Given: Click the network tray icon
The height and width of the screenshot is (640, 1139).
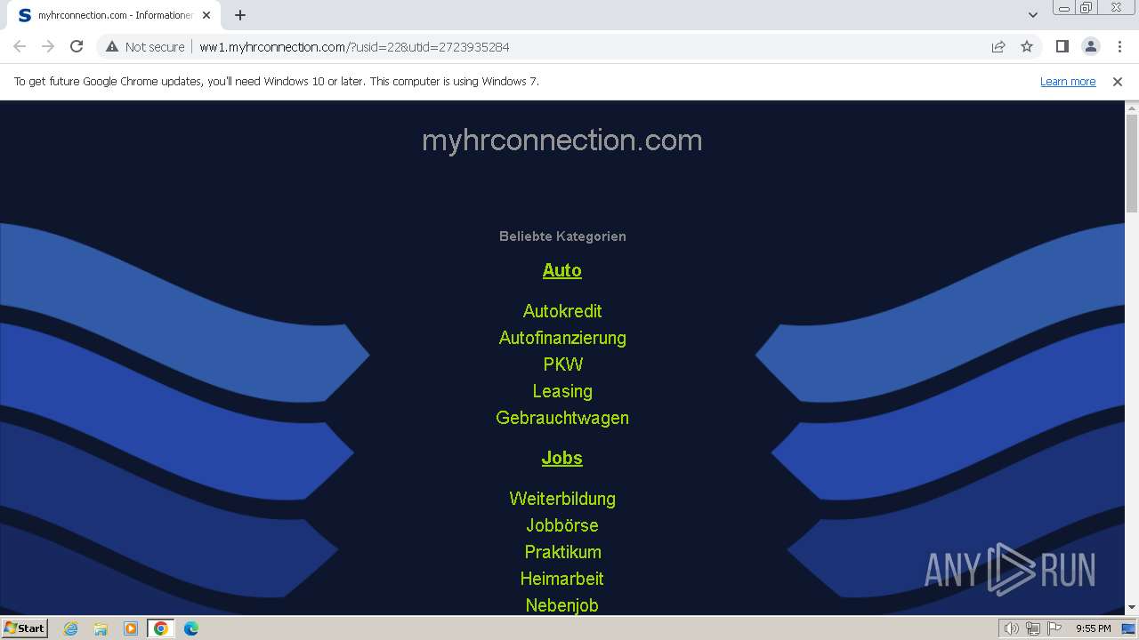Looking at the screenshot, I should (x=1033, y=628).
